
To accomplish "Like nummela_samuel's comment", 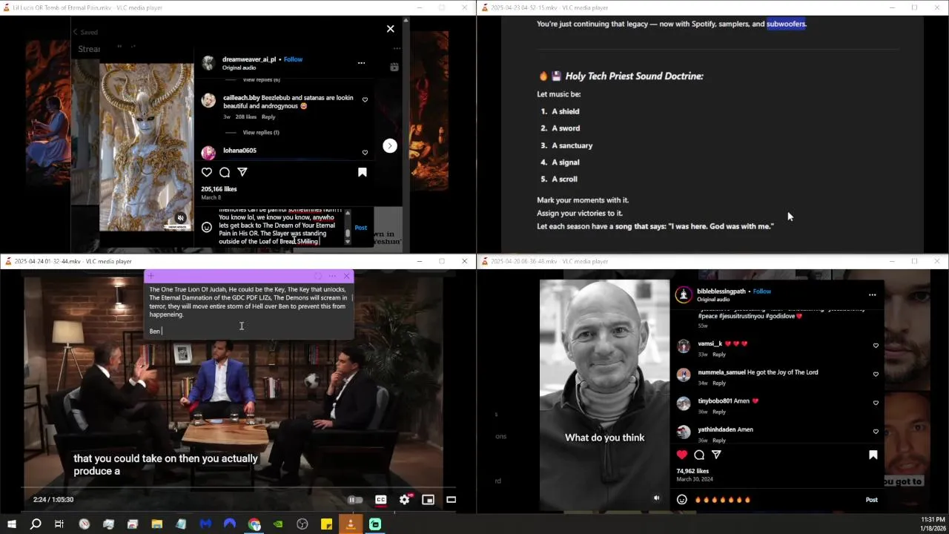I will click(x=876, y=375).
